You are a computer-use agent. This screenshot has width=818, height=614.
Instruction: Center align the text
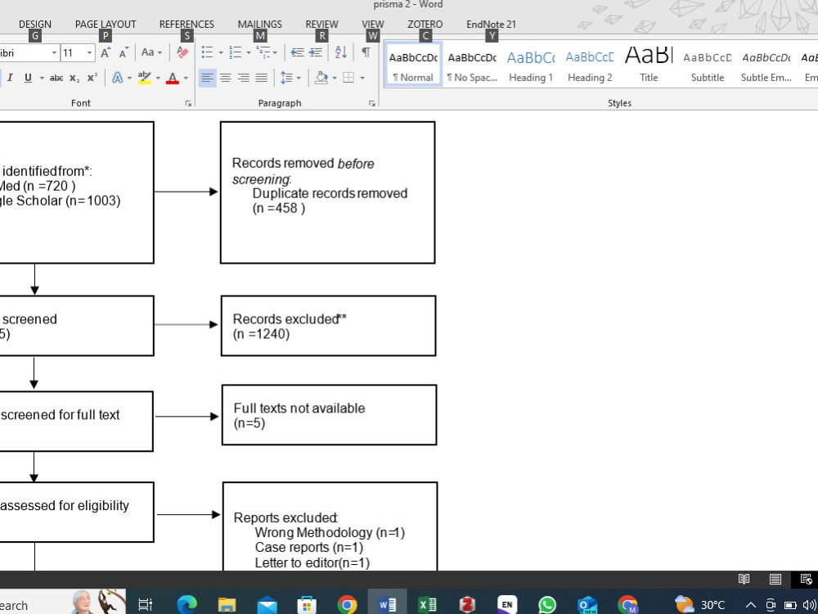(x=226, y=78)
